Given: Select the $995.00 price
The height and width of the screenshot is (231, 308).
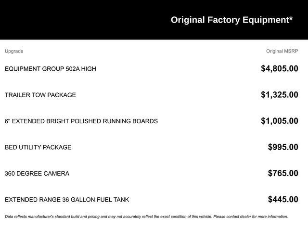Looking at the screenshot, I should [x=283, y=147].
